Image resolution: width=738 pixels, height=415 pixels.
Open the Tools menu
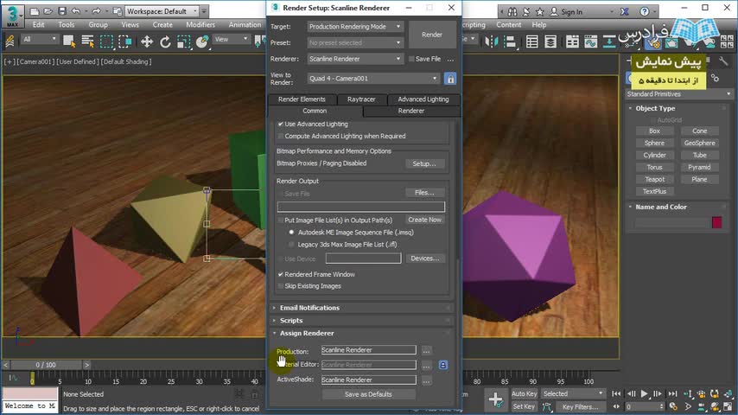point(67,25)
